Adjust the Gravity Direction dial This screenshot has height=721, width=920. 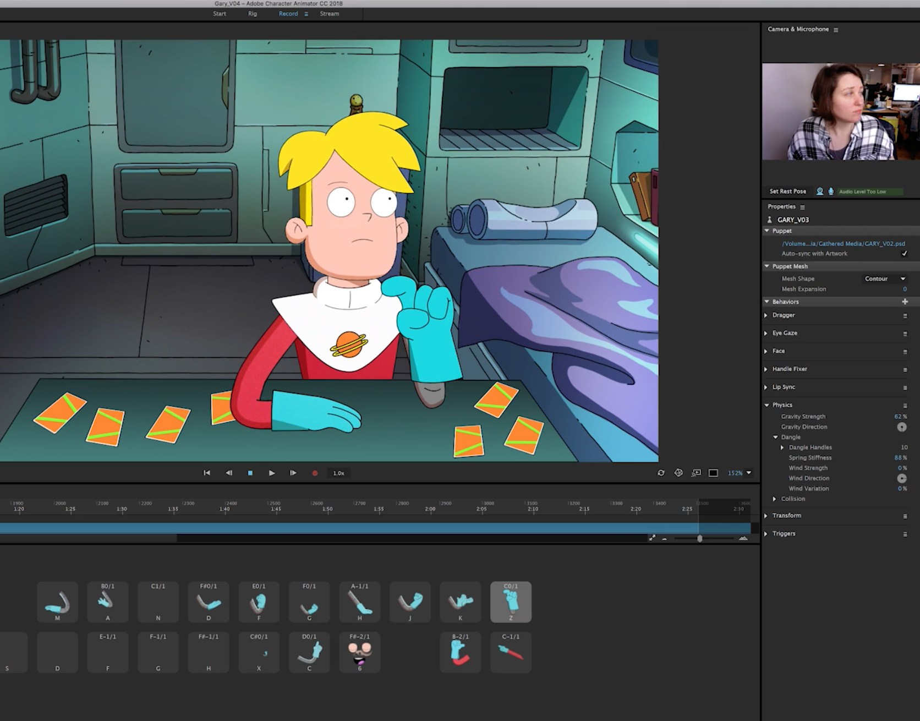coord(902,427)
